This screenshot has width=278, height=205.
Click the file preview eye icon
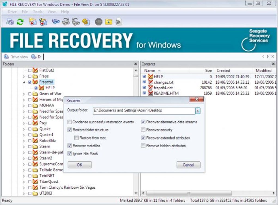[119, 22]
